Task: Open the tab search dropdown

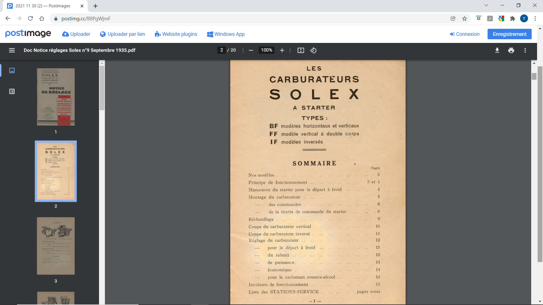Action: (x=486, y=5)
